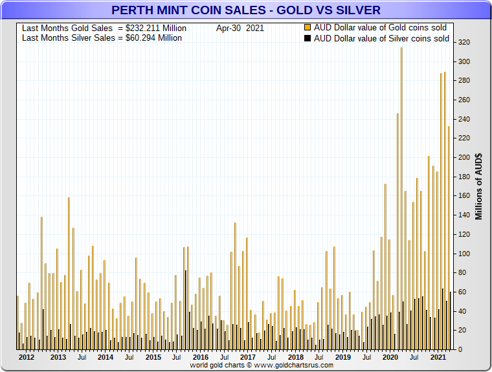Click the '2019' x-axis label
Viewport: 492px width, 372px height.
point(343,357)
